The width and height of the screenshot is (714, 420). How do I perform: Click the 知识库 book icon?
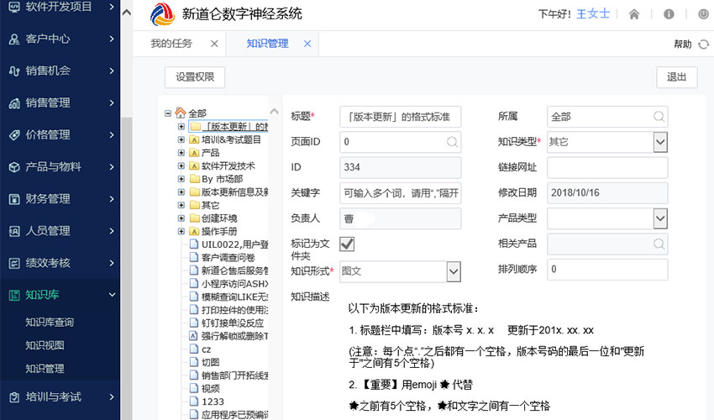point(14,295)
